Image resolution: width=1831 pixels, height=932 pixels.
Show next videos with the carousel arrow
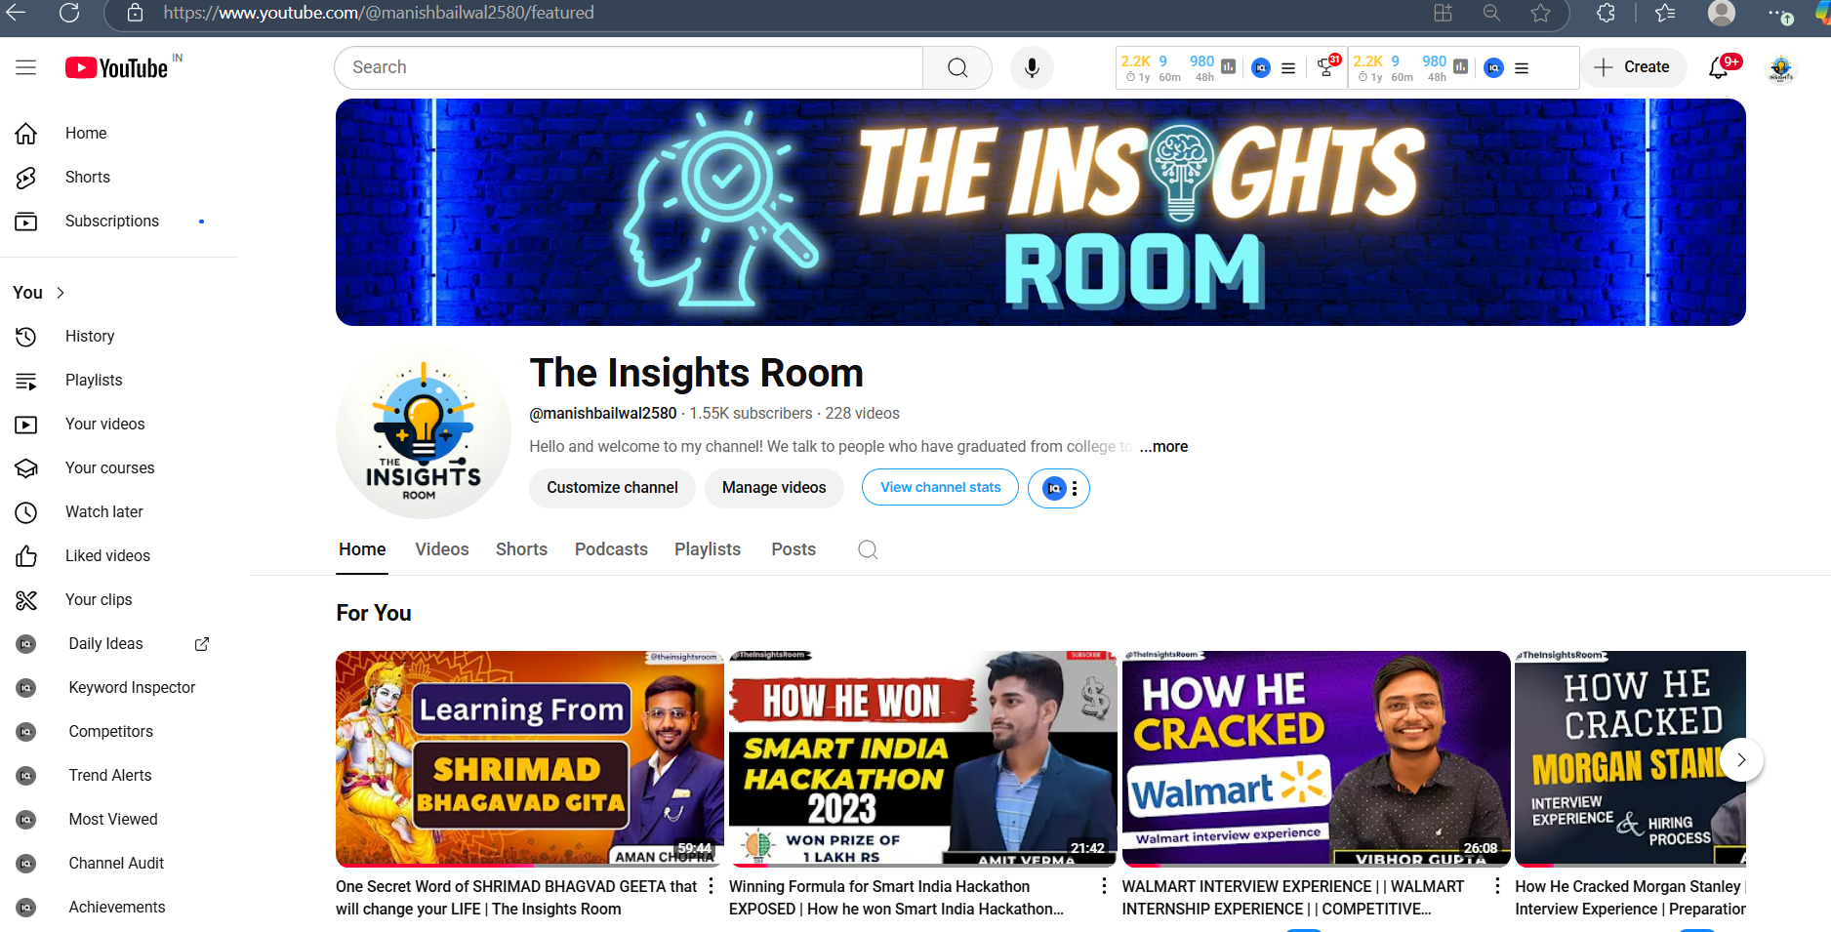point(1741,759)
